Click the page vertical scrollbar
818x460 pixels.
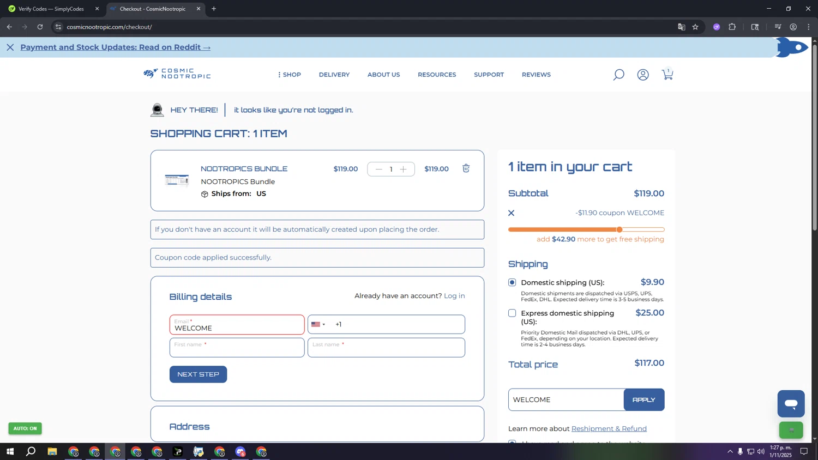click(x=815, y=136)
